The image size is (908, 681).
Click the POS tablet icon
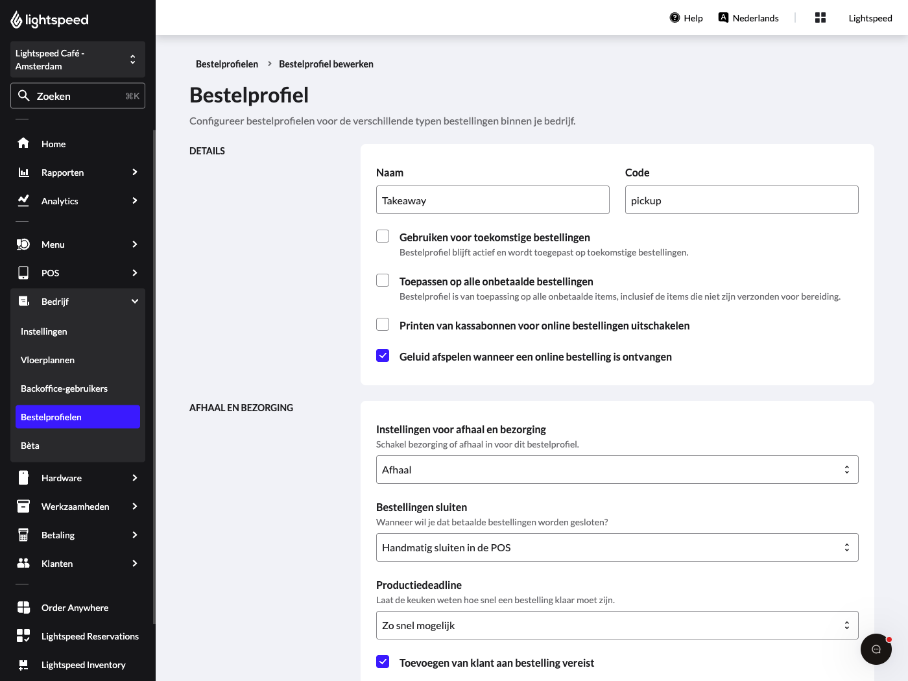(23, 272)
